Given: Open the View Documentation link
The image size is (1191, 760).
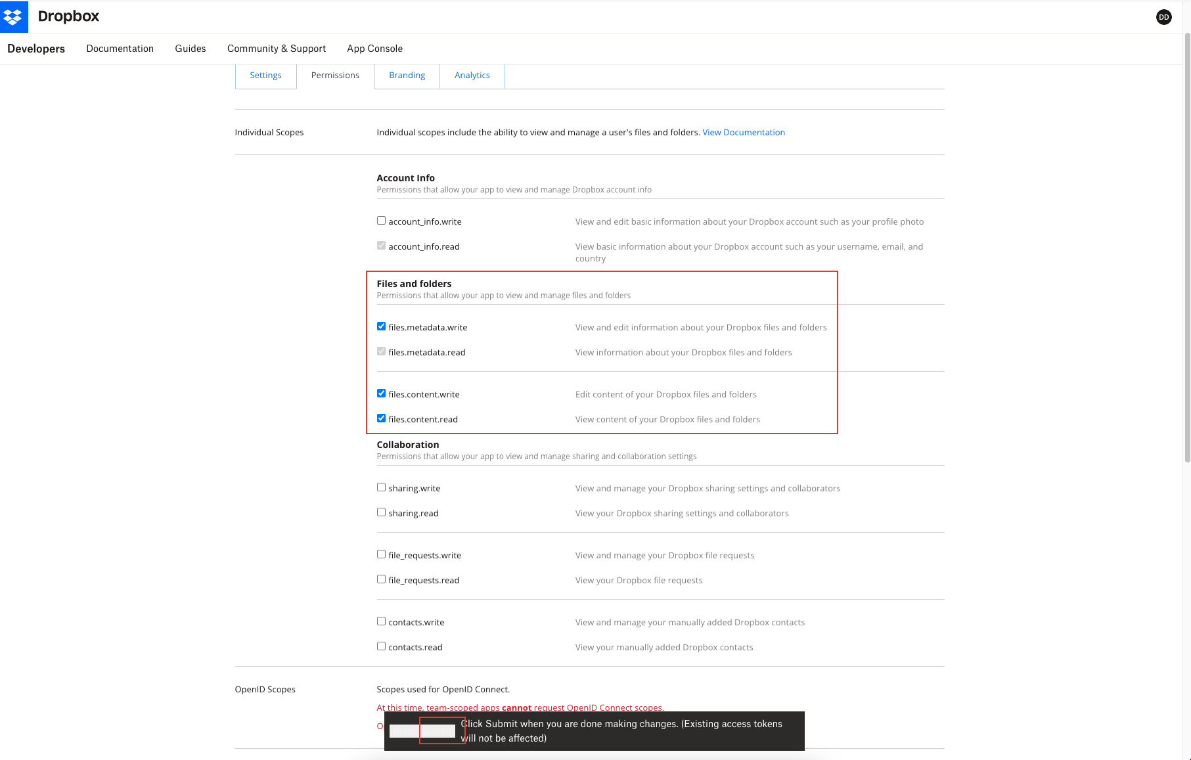Looking at the screenshot, I should point(744,133).
